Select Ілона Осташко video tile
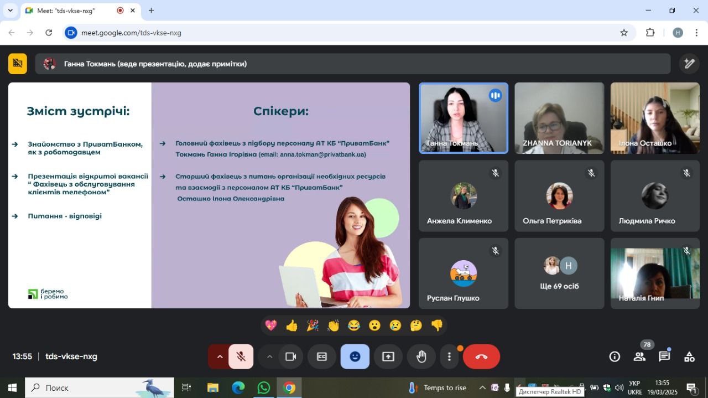This screenshot has height=398, width=708. point(655,118)
